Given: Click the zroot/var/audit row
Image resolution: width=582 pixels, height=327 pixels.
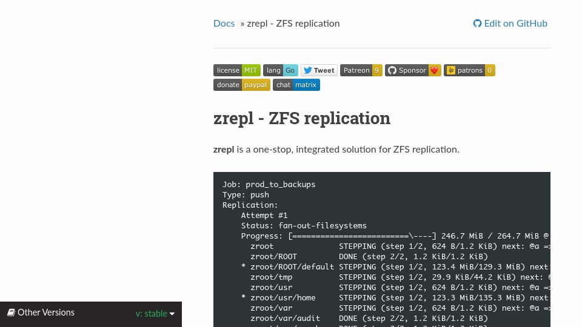Looking at the screenshot, I should pyautogui.click(x=369, y=318).
